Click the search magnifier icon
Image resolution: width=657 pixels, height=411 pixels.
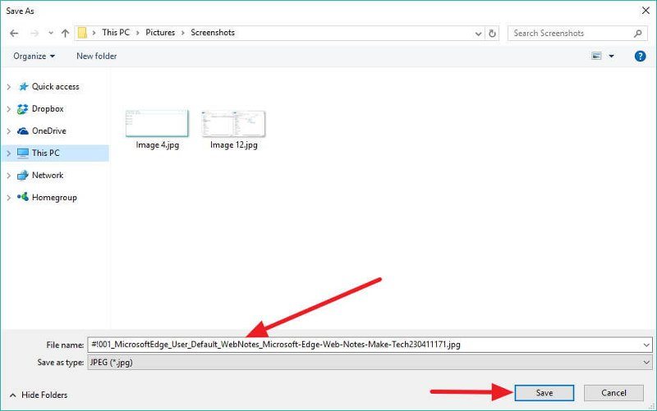(637, 33)
